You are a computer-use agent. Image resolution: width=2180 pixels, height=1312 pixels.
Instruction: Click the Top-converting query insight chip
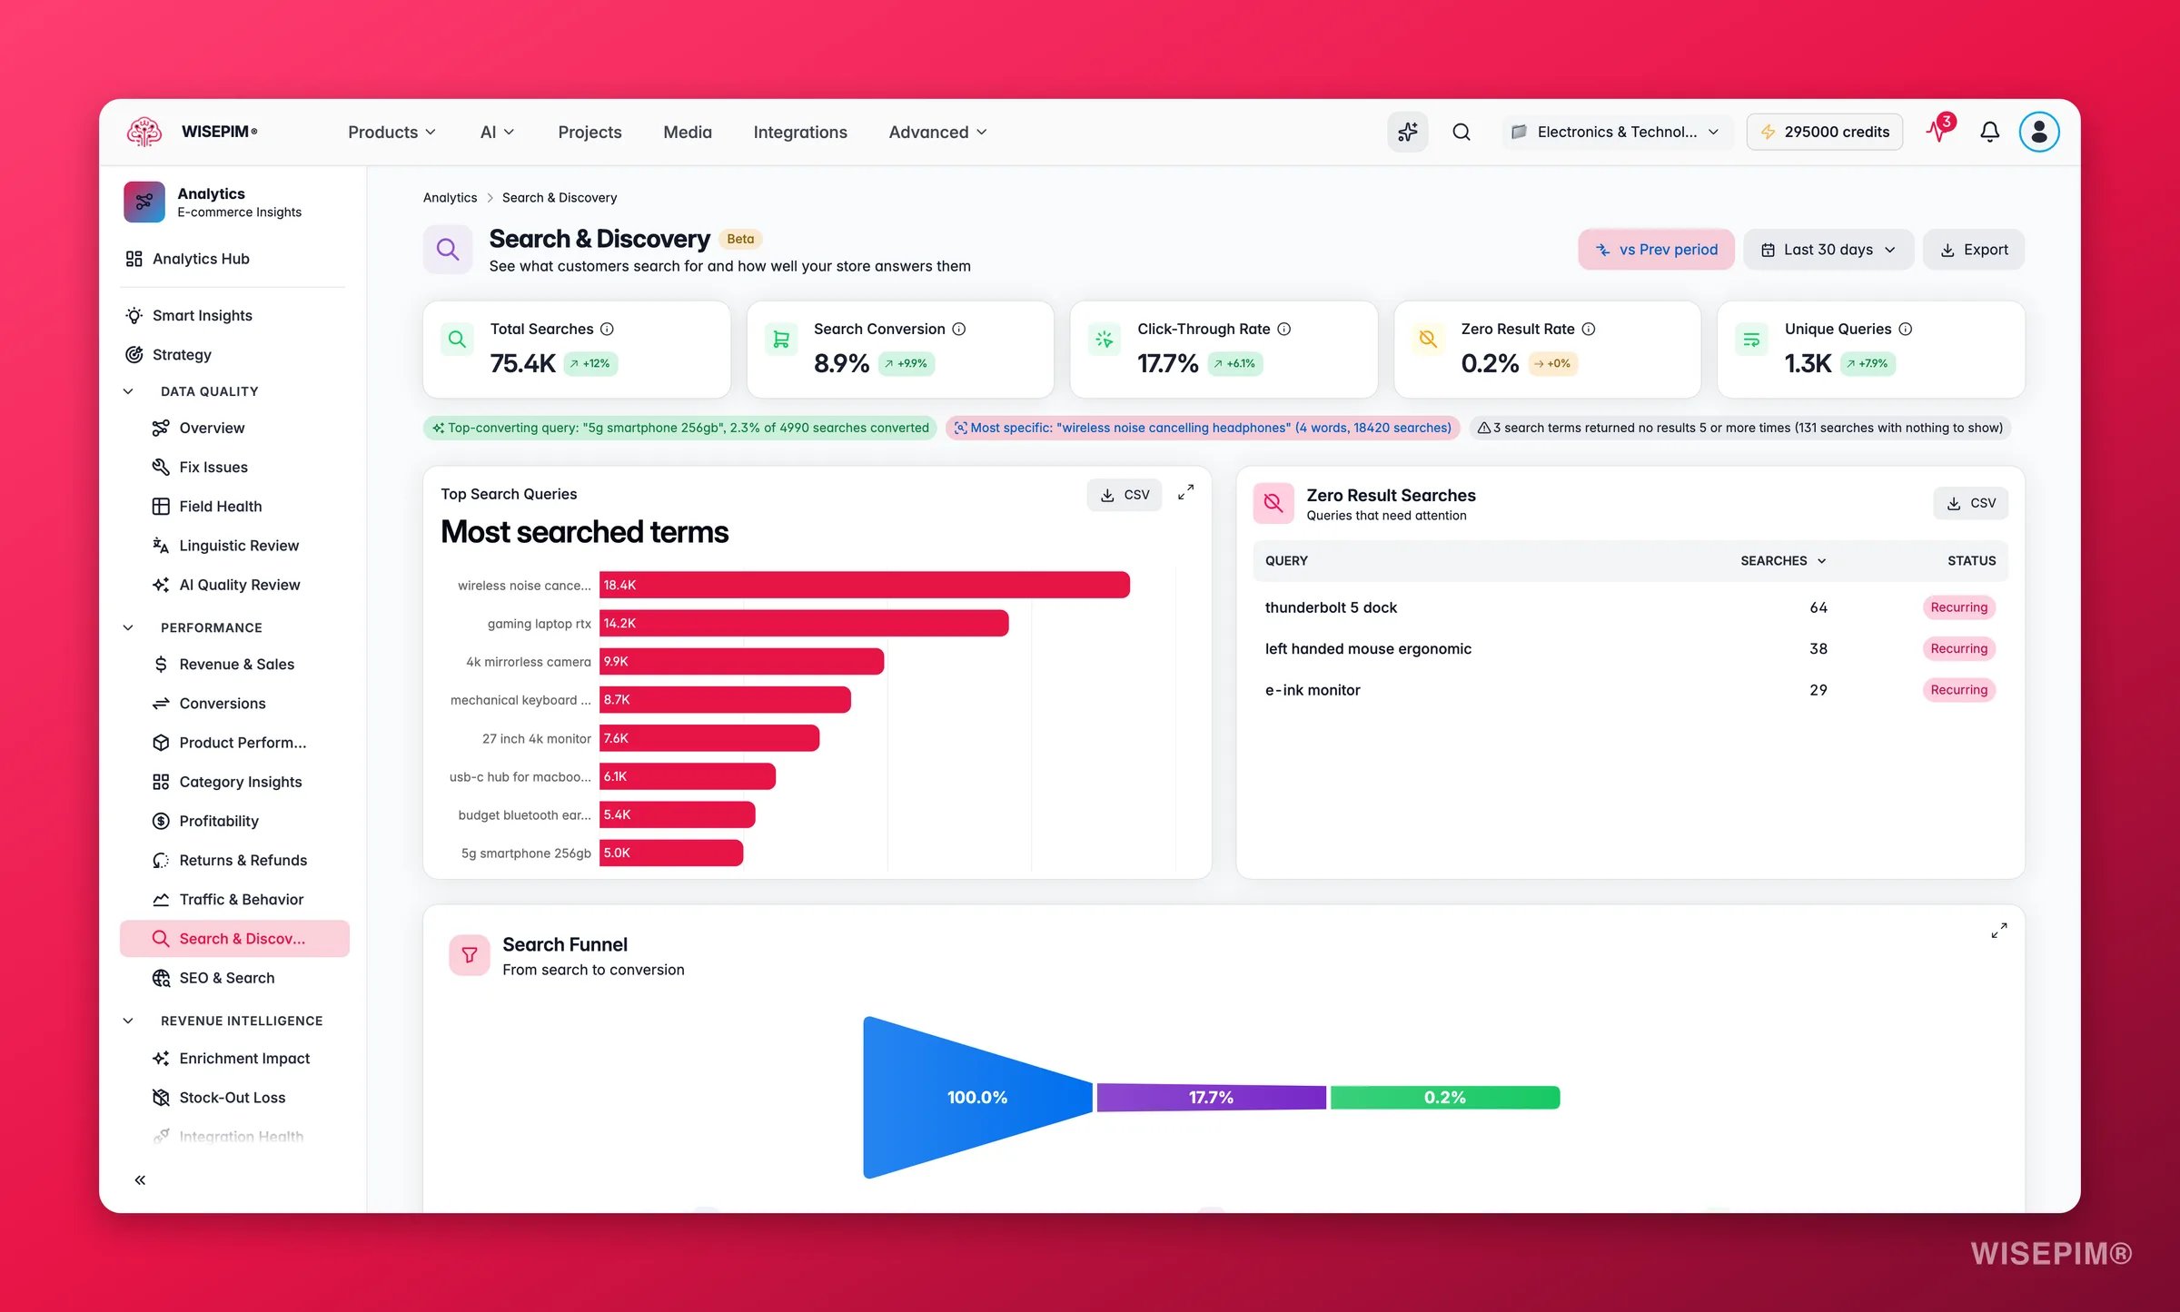pyautogui.click(x=680, y=428)
